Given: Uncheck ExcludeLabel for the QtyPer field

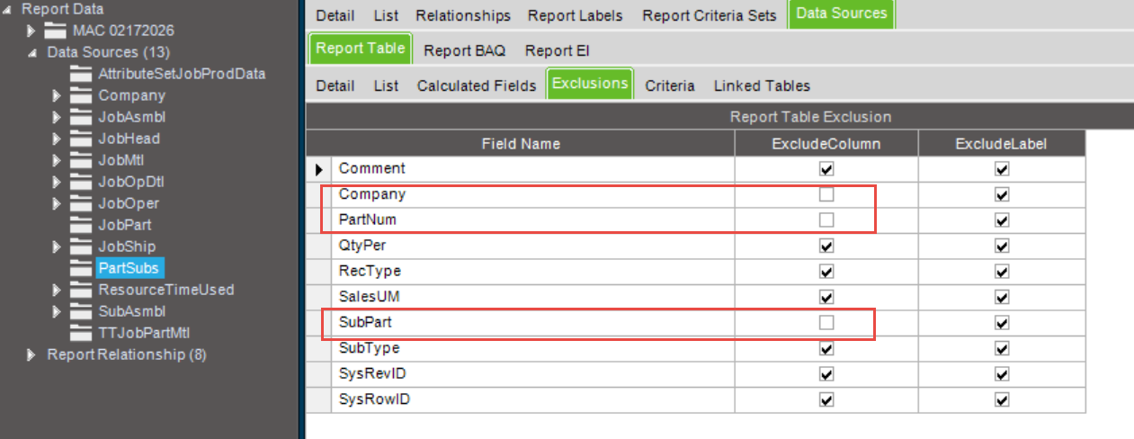Looking at the screenshot, I should click(1002, 246).
